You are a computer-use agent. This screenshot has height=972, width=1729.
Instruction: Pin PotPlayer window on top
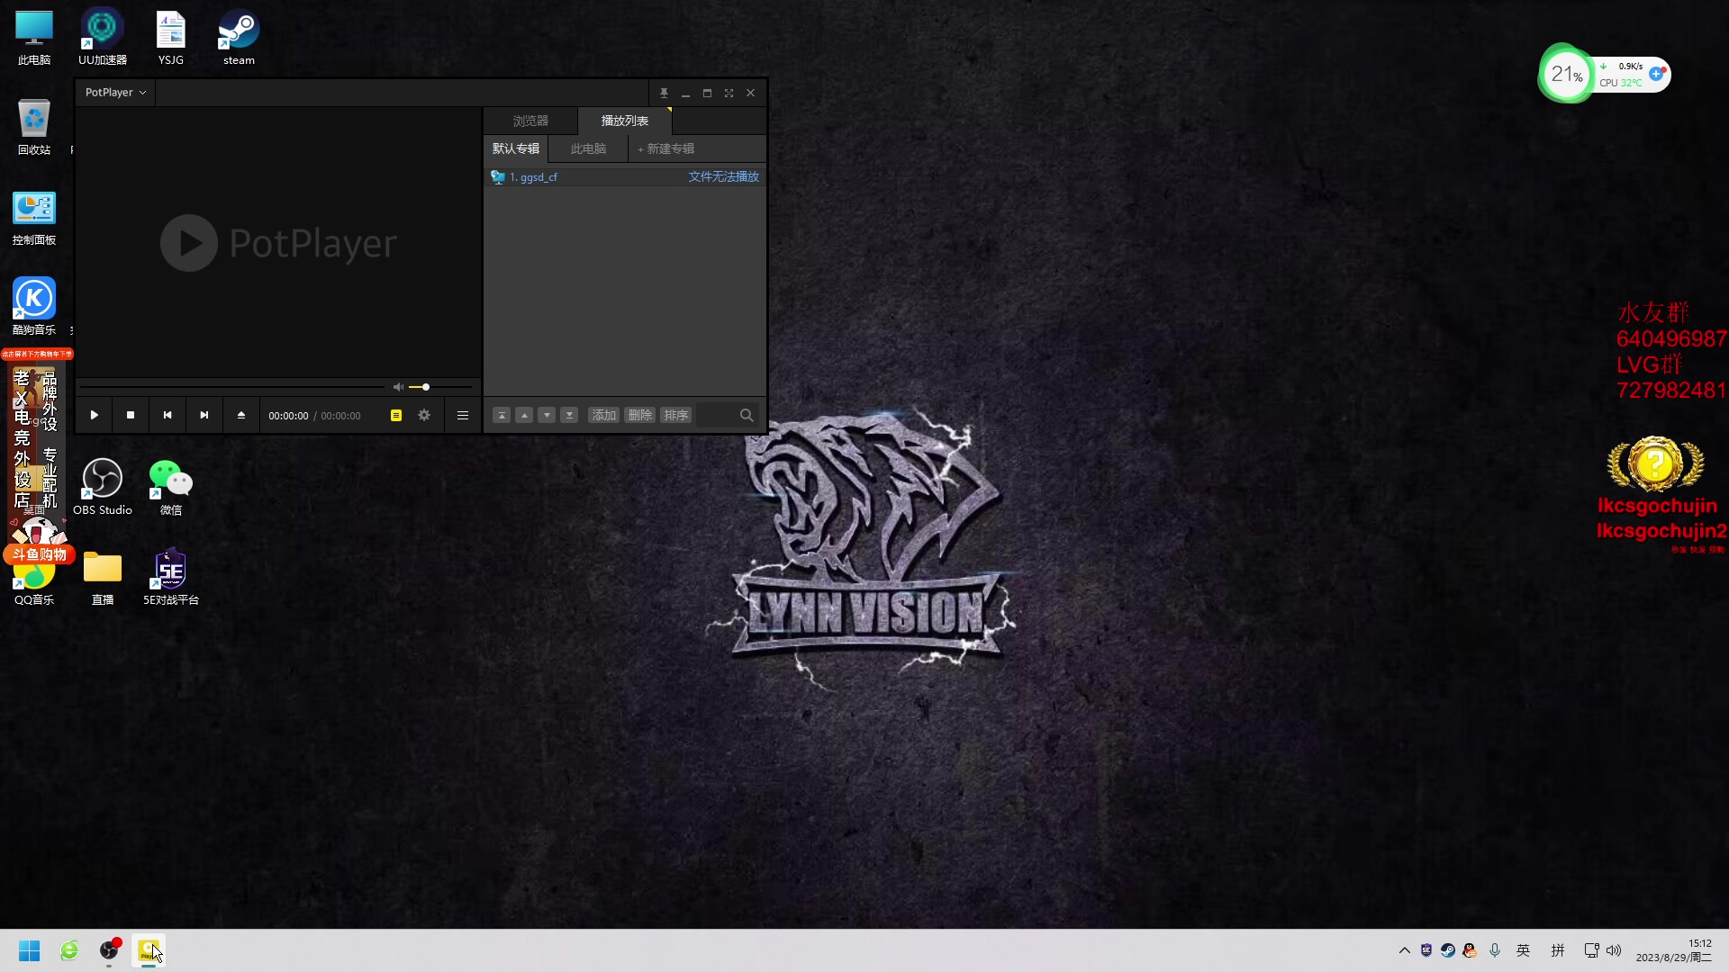pyautogui.click(x=664, y=93)
